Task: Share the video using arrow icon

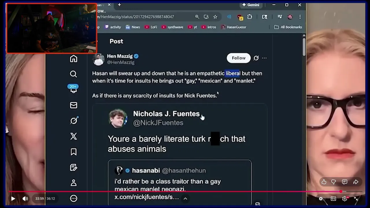Action: (356, 182)
